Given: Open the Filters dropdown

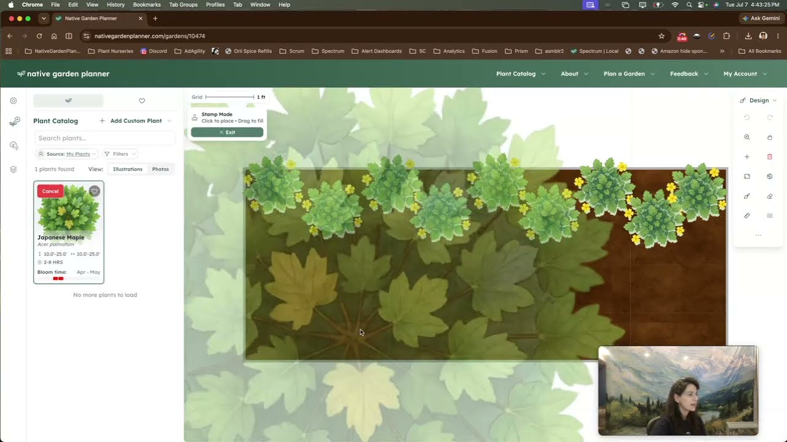Looking at the screenshot, I should point(120,154).
